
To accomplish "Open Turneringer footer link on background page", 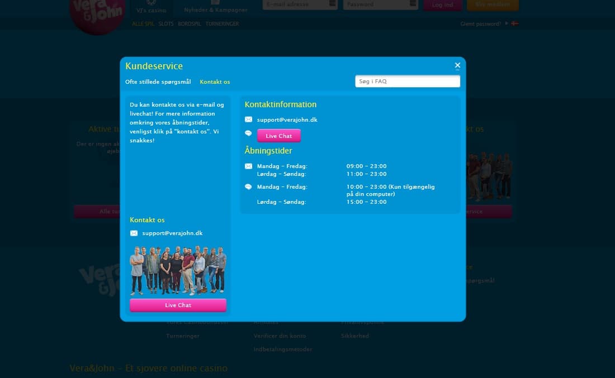I will (183, 336).
